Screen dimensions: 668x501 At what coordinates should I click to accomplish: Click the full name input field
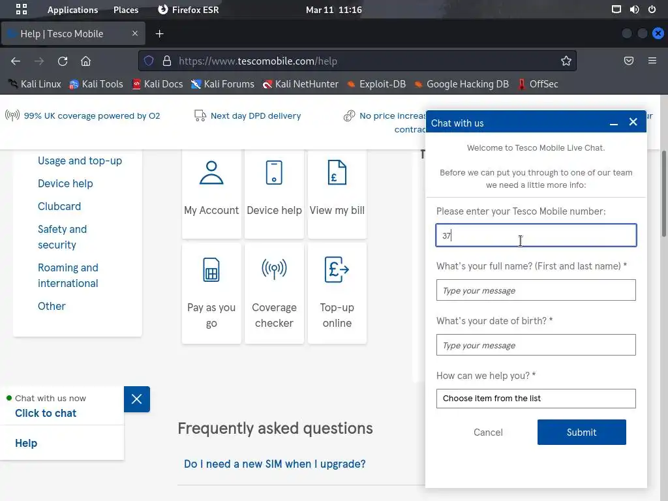point(536,290)
